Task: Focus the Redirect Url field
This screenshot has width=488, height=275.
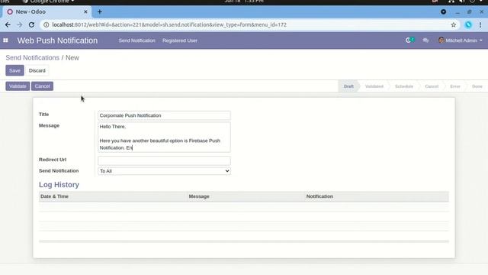Action: [x=164, y=160]
